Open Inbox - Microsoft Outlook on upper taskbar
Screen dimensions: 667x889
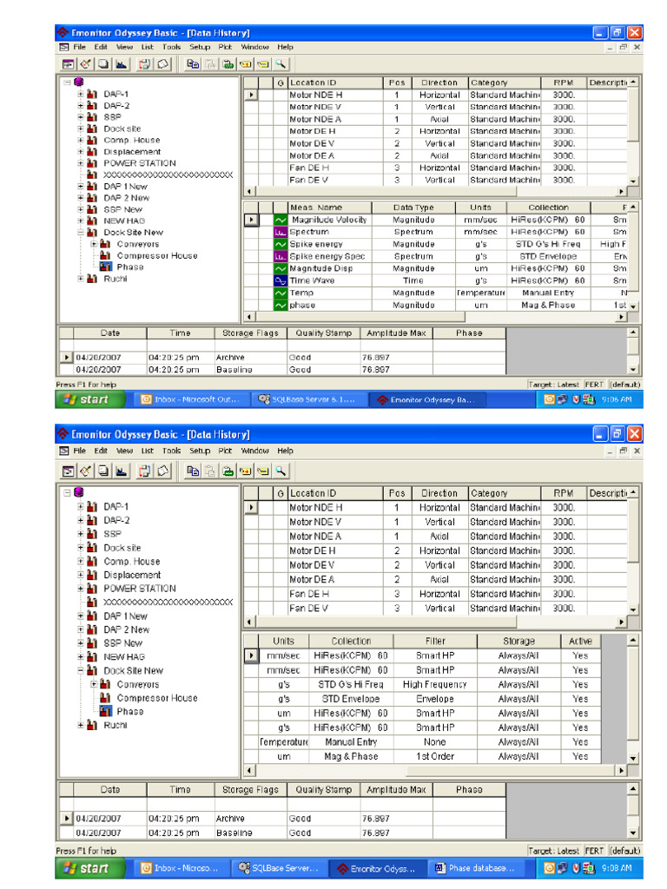(191, 399)
